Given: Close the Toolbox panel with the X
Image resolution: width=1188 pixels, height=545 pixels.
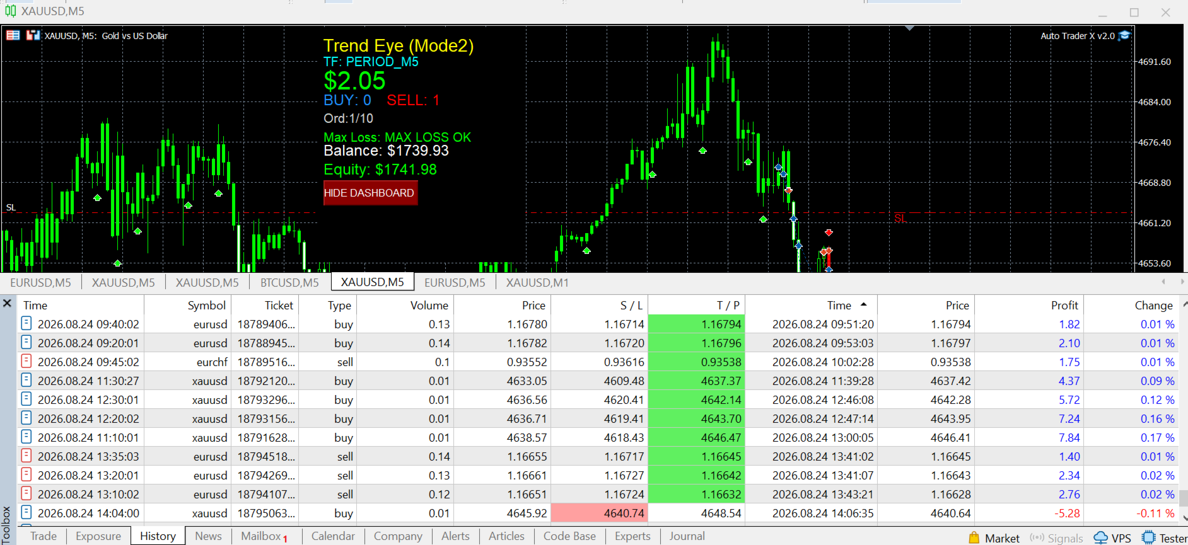Looking at the screenshot, I should click(8, 303).
